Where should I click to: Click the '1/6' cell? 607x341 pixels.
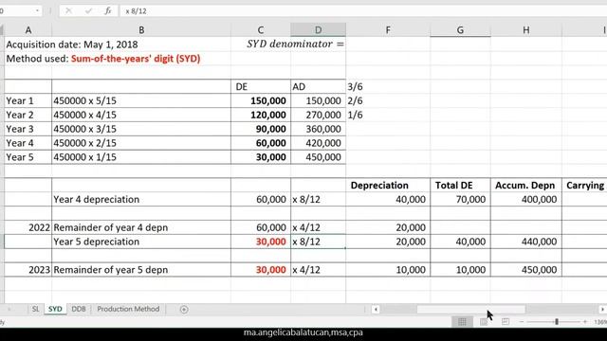[388, 115]
